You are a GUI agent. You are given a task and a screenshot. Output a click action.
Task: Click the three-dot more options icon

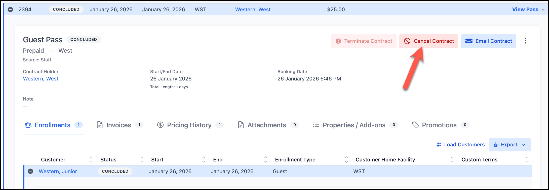(x=525, y=41)
